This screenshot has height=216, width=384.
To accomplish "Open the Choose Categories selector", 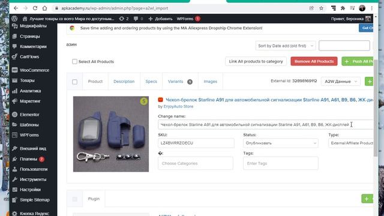I will click(x=196, y=163).
